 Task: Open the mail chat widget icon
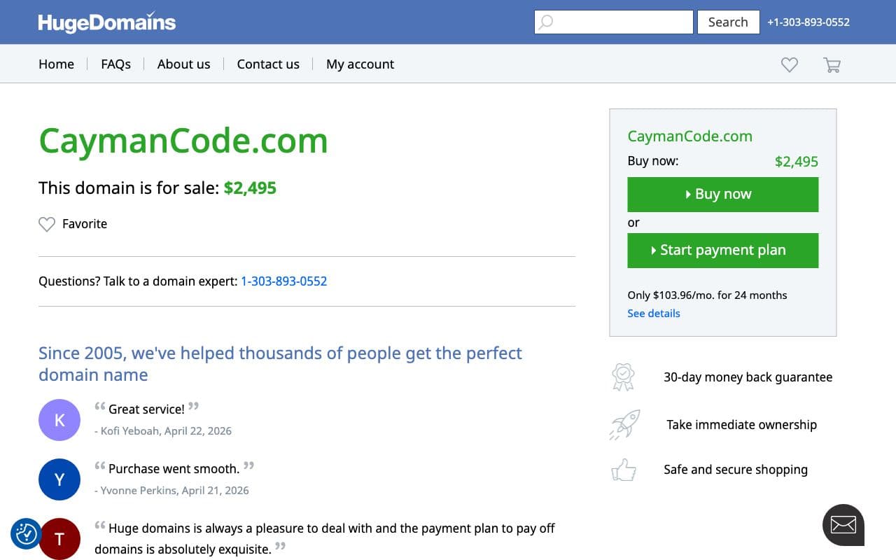tap(843, 525)
